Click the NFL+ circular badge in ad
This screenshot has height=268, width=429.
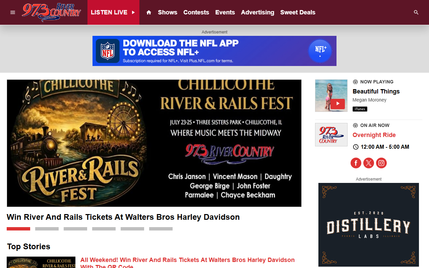coord(320,51)
